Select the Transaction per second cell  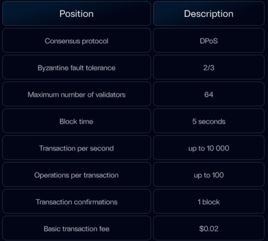(x=76, y=148)
